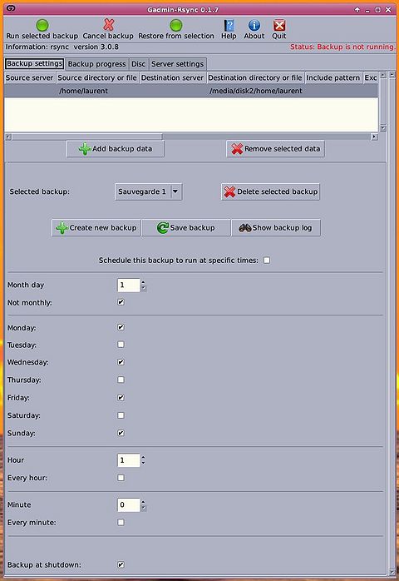Click the horizontal scrollbar under the backup list
The height and width of the screenshot is (581, 399).
click(191, 137)
